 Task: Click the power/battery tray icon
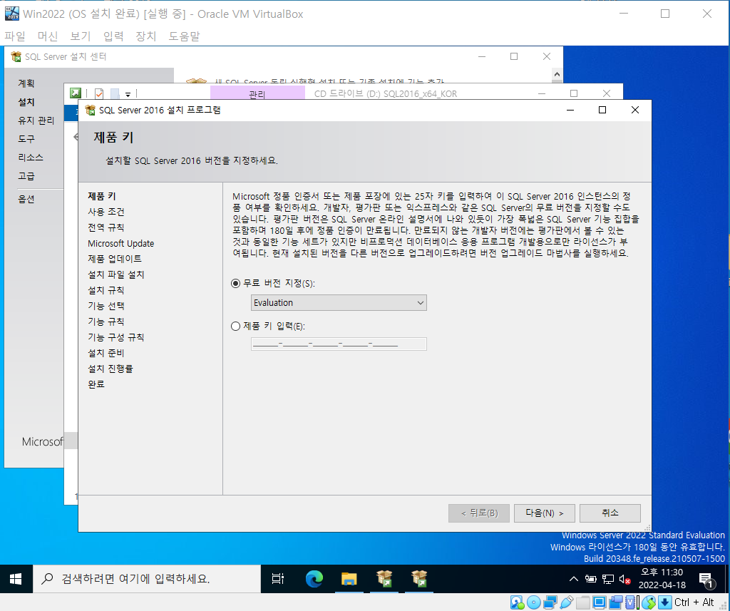pos(591,579)
